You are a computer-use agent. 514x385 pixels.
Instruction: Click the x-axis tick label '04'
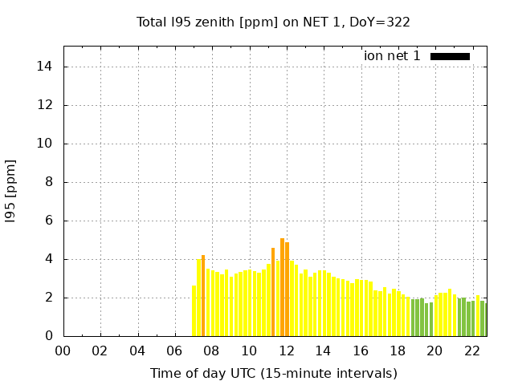pos(137,351)
